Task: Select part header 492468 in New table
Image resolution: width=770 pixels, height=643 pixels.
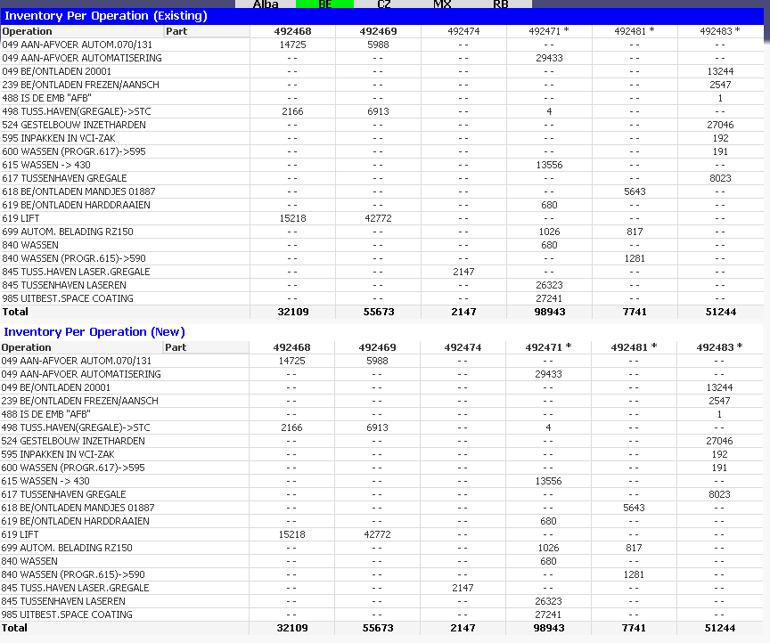Action: click(291, 347)
